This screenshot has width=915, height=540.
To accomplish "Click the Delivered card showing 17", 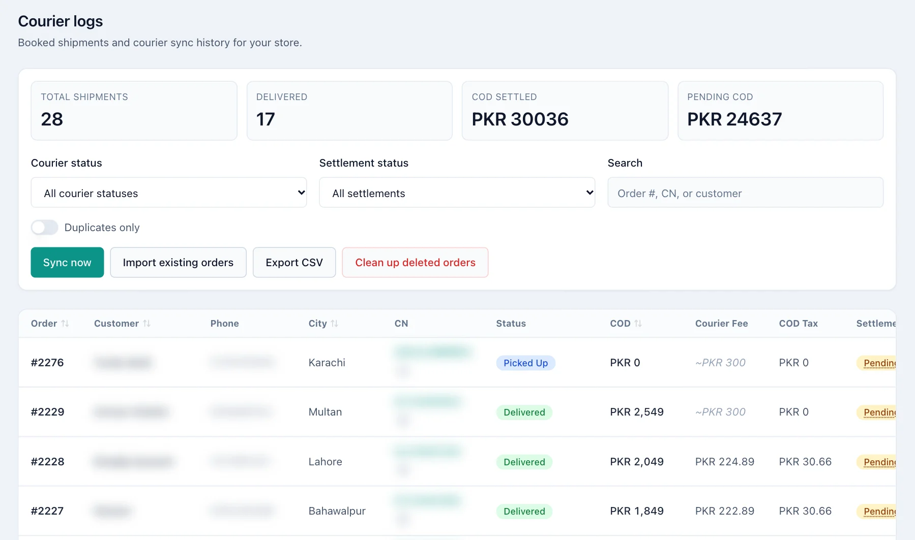I will coord(349,111).
